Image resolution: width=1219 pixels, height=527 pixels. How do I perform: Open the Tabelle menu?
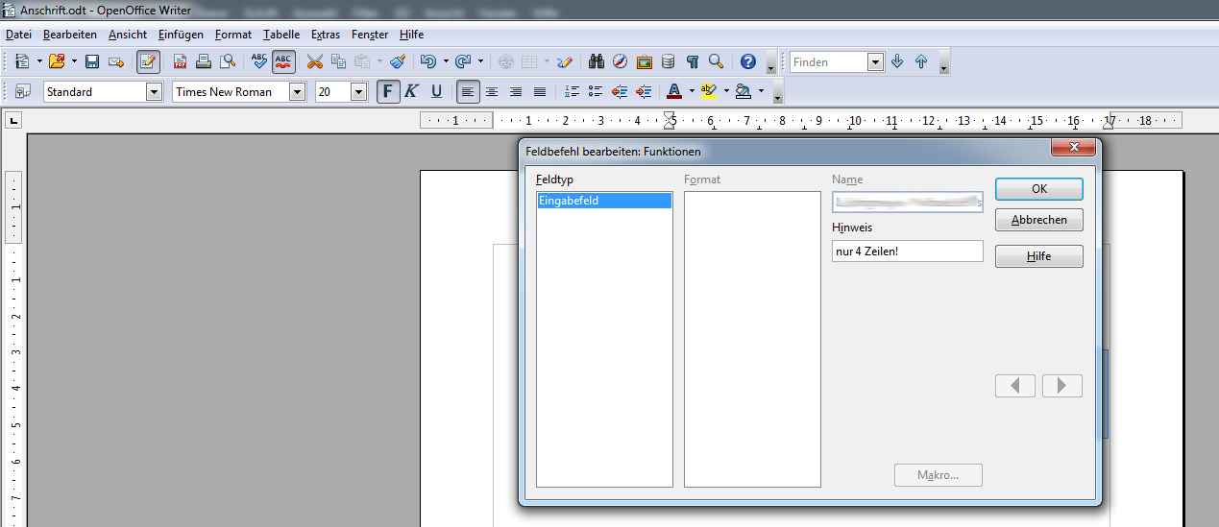click(x=281, y=35)
